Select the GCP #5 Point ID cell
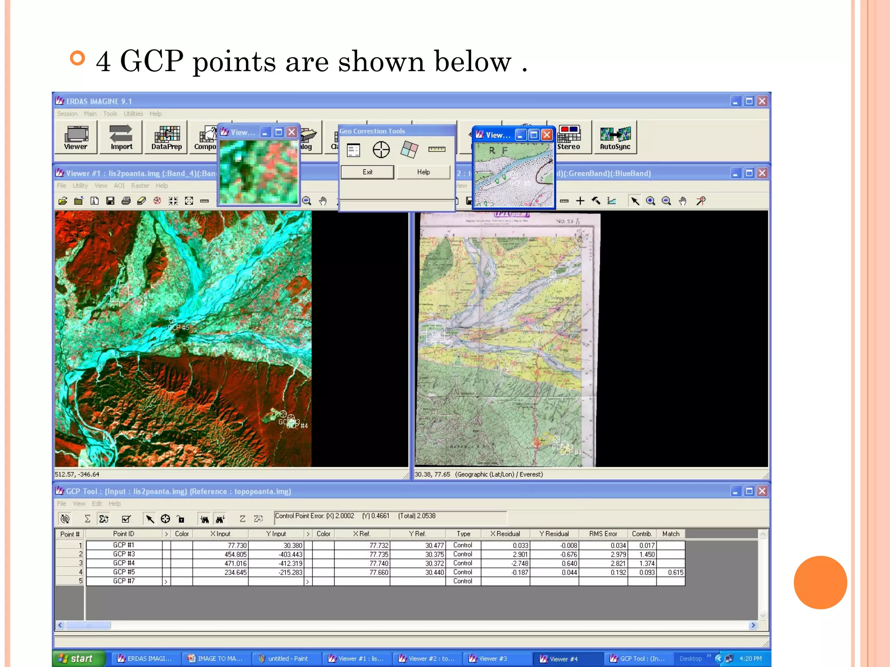The width and height of the screenshot is (890, 667). pyautogui.click(x=124, y=572)
